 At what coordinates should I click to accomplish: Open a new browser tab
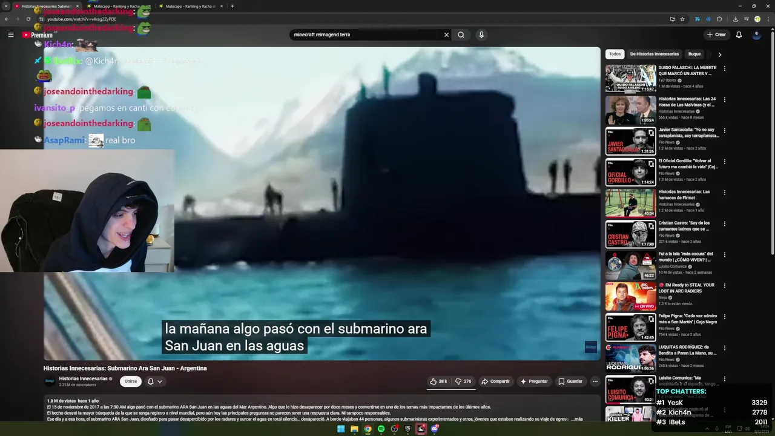coord(232,6)
